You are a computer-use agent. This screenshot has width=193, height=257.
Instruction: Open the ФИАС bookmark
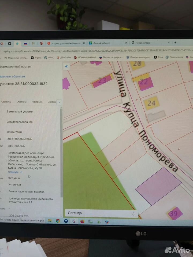tap(49, 58)
